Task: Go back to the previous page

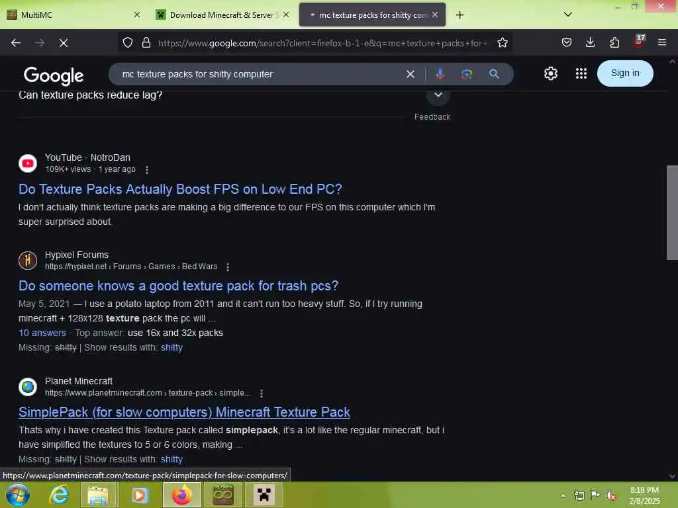Action: (16, 43)
